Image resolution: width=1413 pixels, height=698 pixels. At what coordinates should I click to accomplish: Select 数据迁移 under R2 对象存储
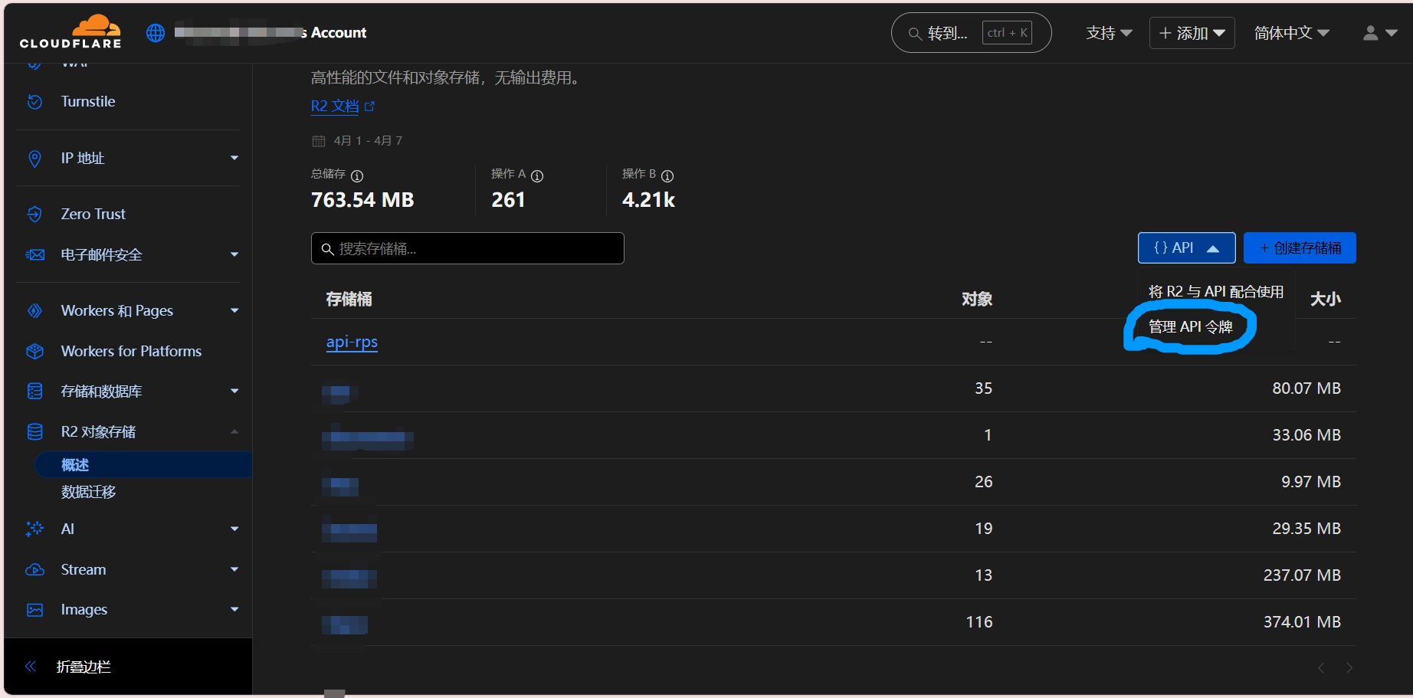pyautogui.click(x=89, y=492)
